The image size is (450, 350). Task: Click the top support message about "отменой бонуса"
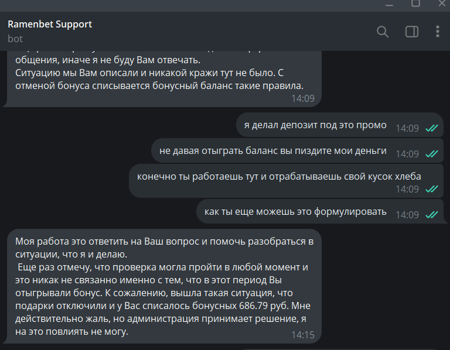click(x=158, y=79)
